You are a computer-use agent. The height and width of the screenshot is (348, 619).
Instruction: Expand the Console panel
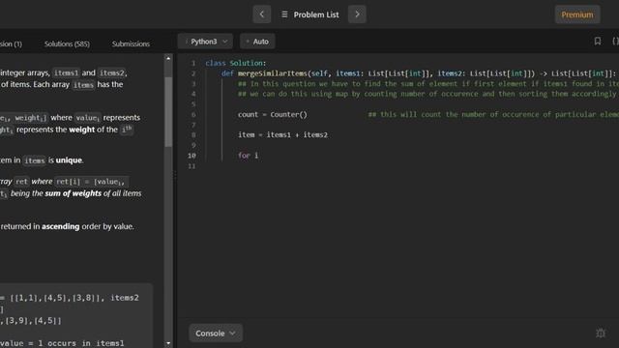tap(216, 333)
